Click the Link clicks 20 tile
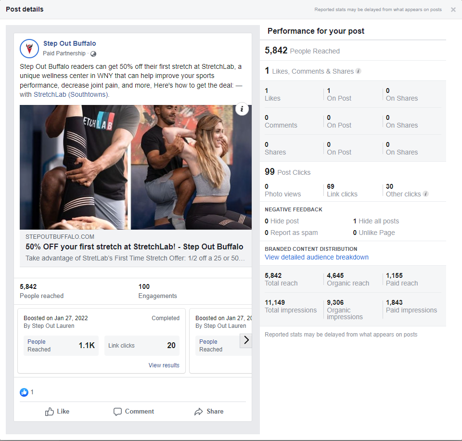This screenshot has width=462, height=441. click(x=142, y=346)
